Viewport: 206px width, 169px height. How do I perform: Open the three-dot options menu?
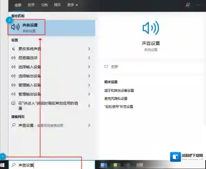point(198,5)
